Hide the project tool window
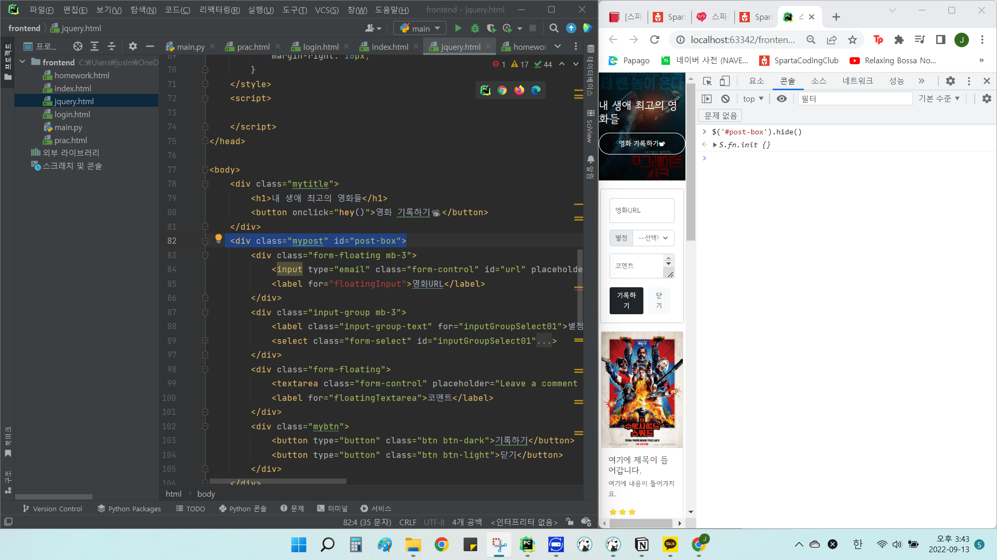This screenshot has height=560, width=997. pos(150,47)
